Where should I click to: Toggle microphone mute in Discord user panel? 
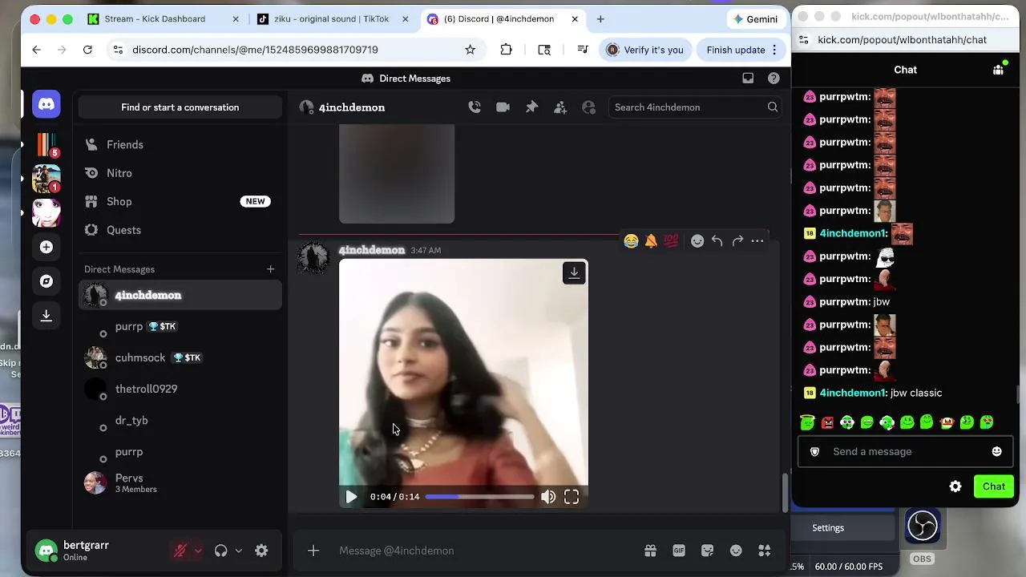(x=180, y=551)
